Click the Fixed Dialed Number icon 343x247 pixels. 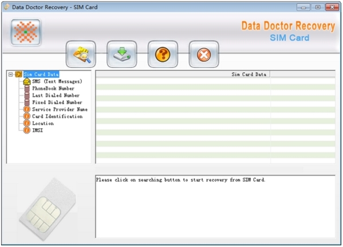pos(27,103)
